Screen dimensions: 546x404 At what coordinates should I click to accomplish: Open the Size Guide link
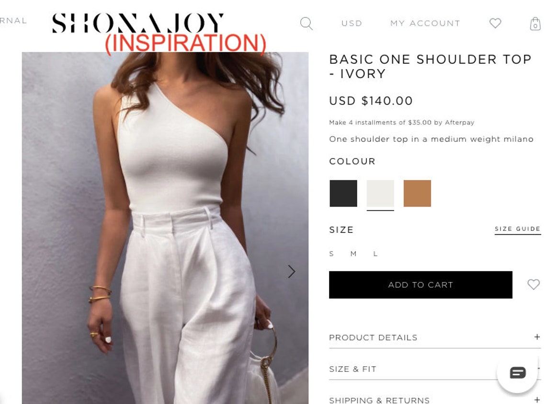pos(517,229)
